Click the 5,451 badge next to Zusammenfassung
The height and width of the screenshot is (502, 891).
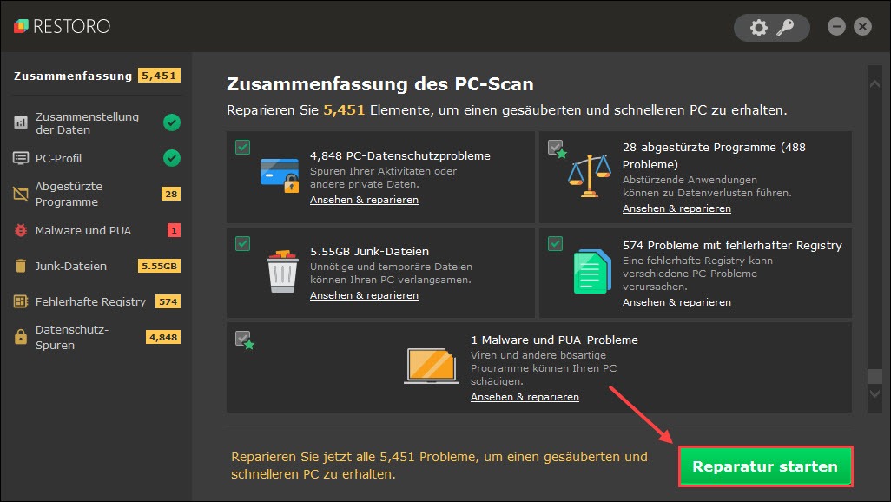159,76
